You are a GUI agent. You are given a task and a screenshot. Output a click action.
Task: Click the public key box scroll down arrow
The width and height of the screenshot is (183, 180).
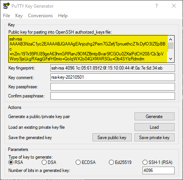[x=170, y=59]
